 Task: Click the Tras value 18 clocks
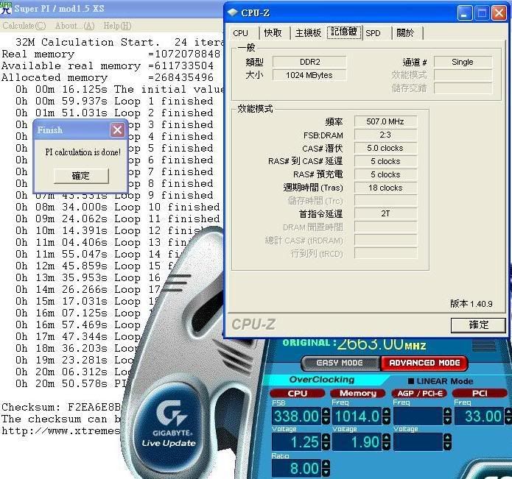385,188
